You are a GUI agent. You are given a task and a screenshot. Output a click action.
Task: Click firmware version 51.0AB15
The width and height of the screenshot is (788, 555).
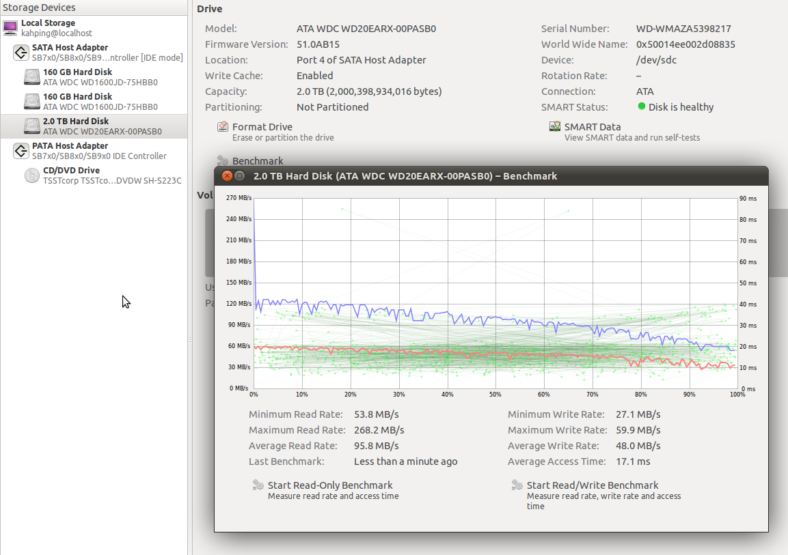[318, 44]
